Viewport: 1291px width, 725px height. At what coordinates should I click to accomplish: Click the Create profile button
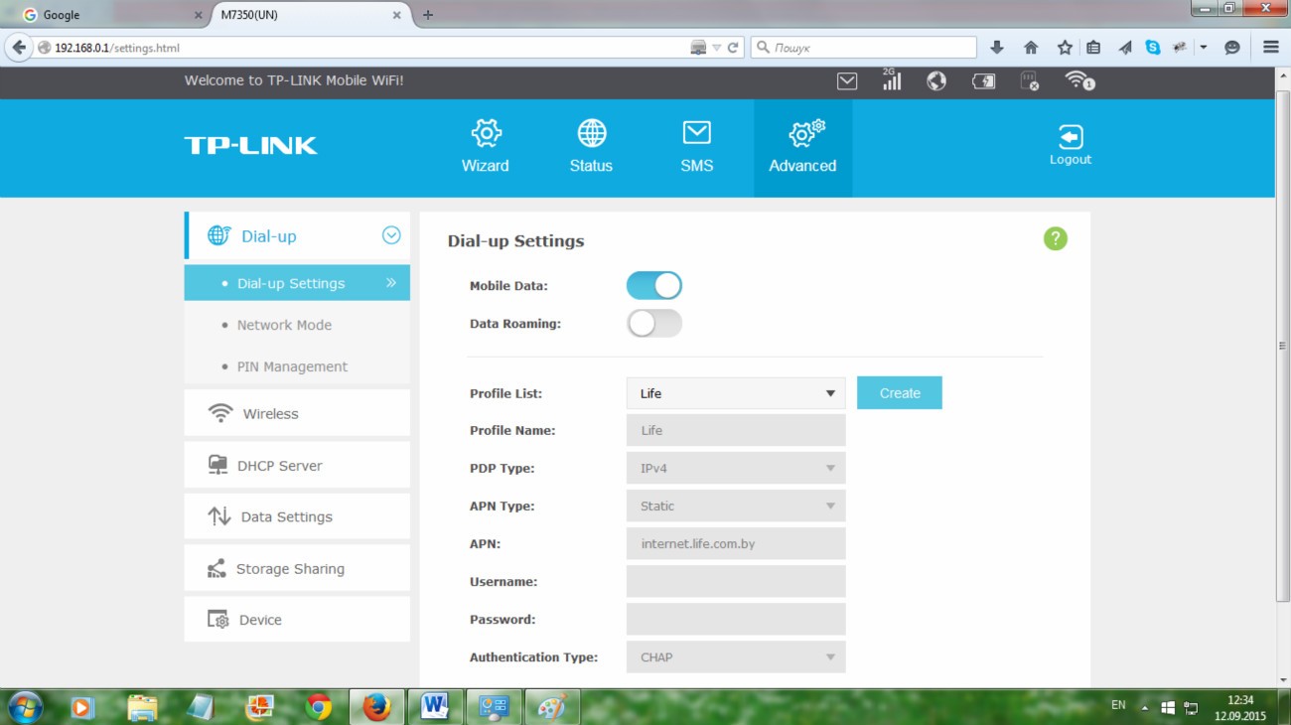coord(899,393)
